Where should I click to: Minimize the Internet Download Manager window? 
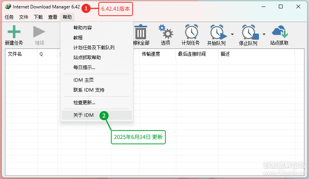click(263, 7)
